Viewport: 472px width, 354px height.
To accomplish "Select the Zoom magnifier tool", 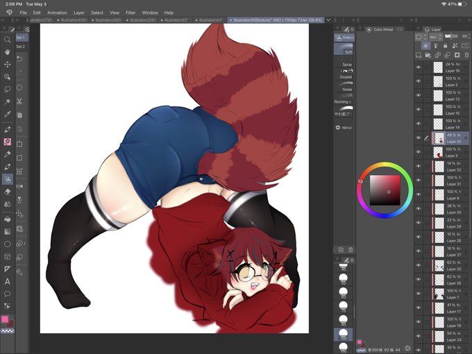I will (7, 40).
